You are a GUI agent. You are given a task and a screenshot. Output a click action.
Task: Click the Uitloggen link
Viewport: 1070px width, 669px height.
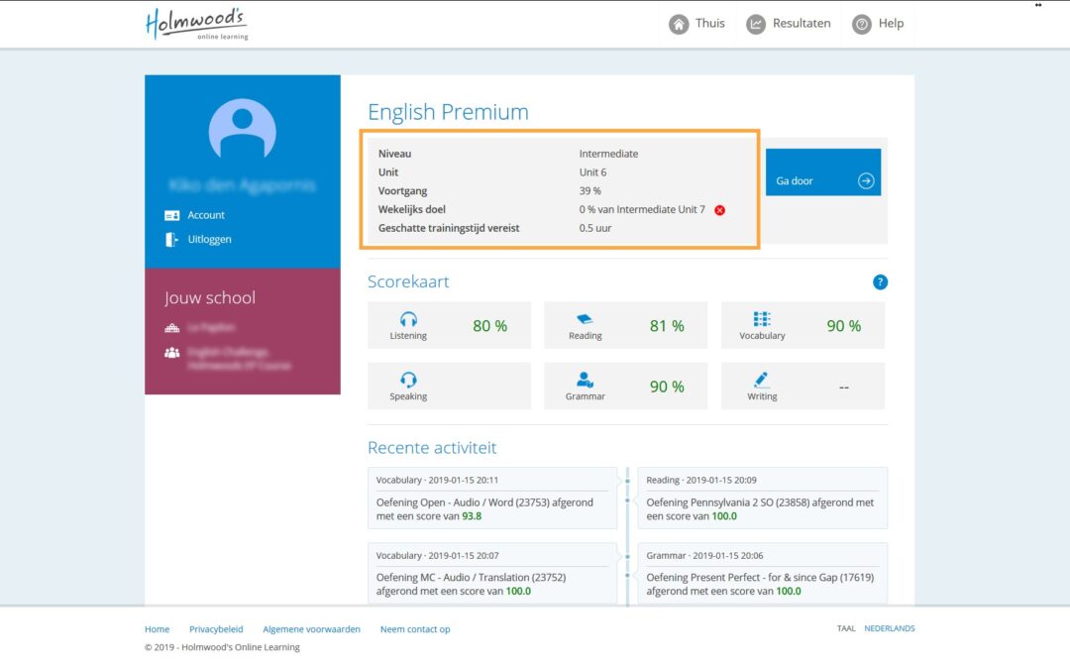click(x=209, y=240)
